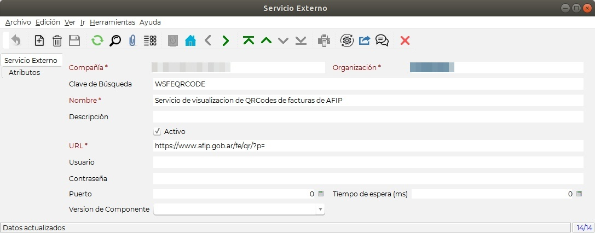Uncheck the Activo checkbox
Viewport: 595px width, 233px height.
(x=157, y=131)
